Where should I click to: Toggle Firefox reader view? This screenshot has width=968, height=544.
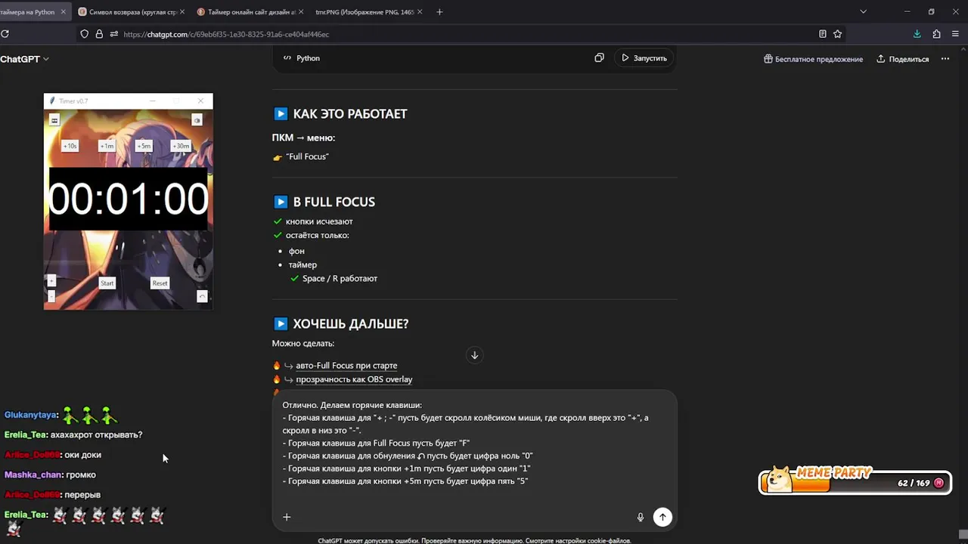(822, 34)
